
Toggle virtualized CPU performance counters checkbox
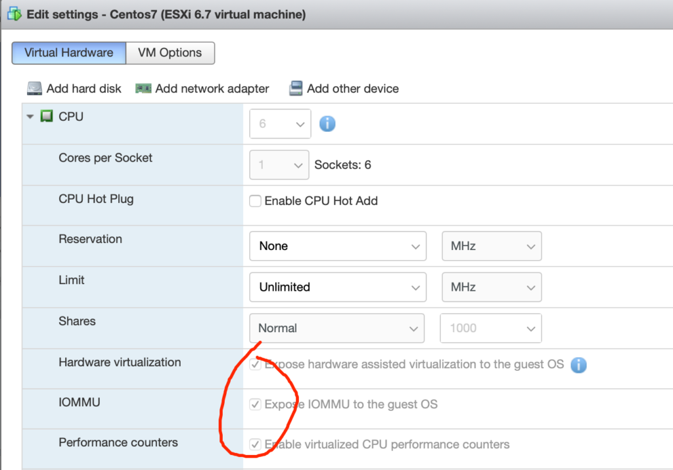(255, 444)
